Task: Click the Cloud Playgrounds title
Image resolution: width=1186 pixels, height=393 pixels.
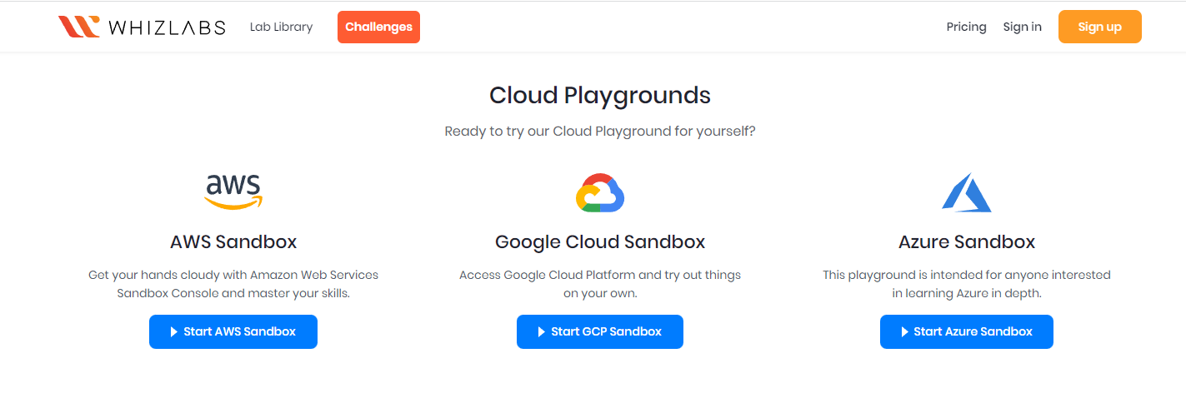Action: coord(600,96)
